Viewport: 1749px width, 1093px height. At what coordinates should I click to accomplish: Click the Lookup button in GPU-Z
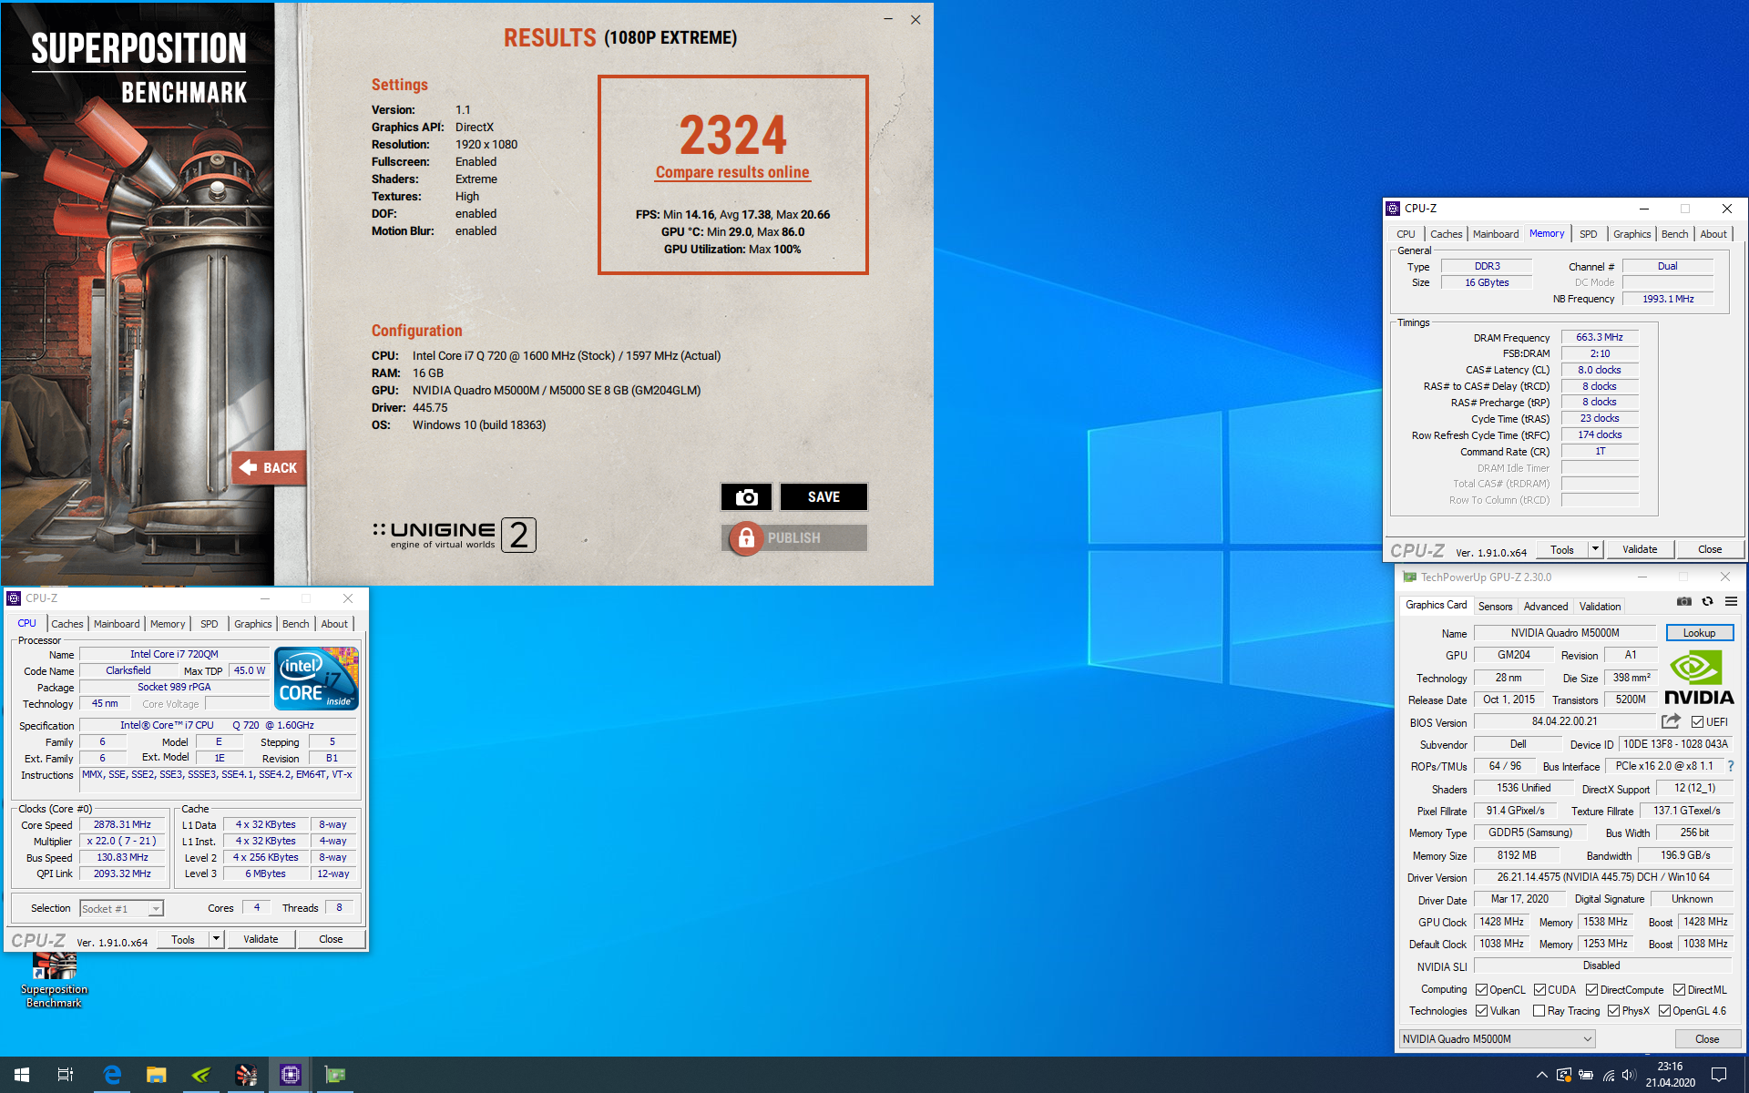(x=1699, y=633)
